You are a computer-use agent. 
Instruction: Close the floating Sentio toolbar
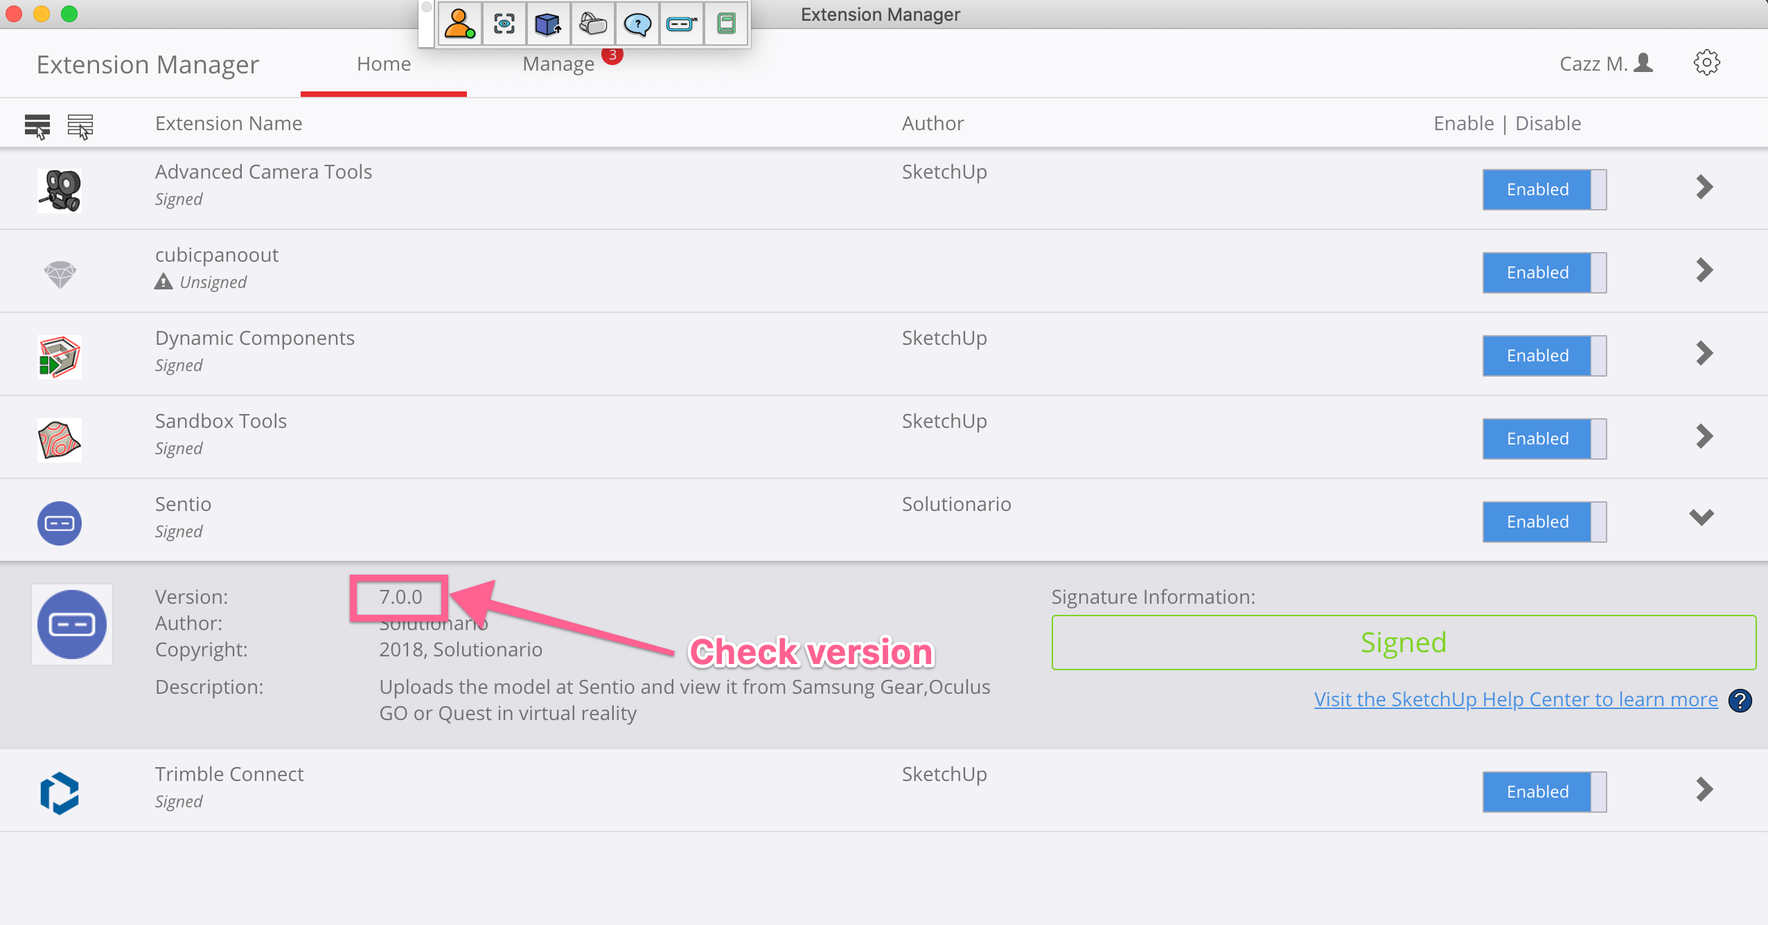[427, 8]
